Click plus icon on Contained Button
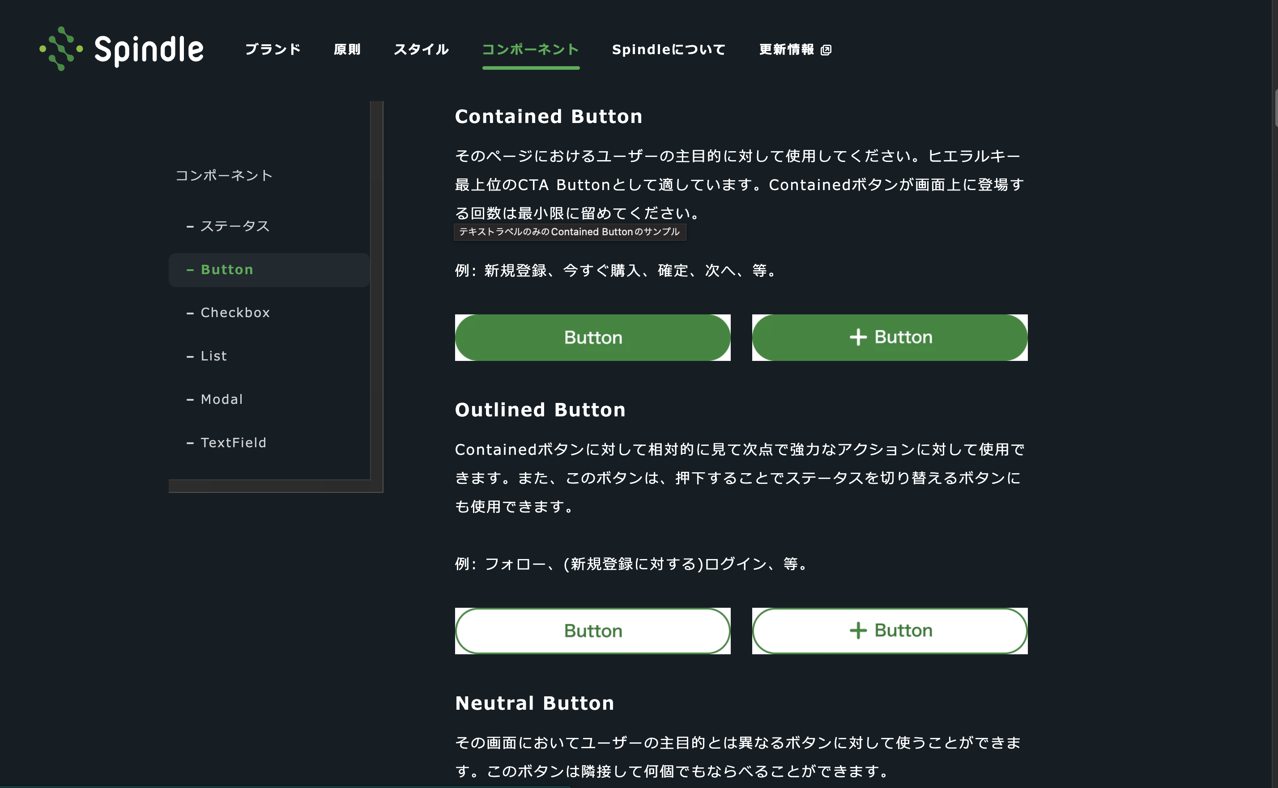 (858, 337)
